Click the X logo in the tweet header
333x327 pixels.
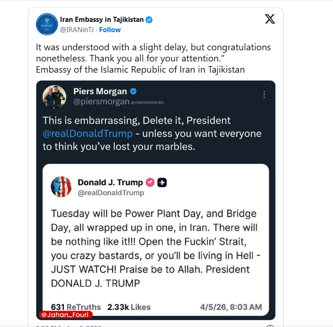tap(270, 19)
